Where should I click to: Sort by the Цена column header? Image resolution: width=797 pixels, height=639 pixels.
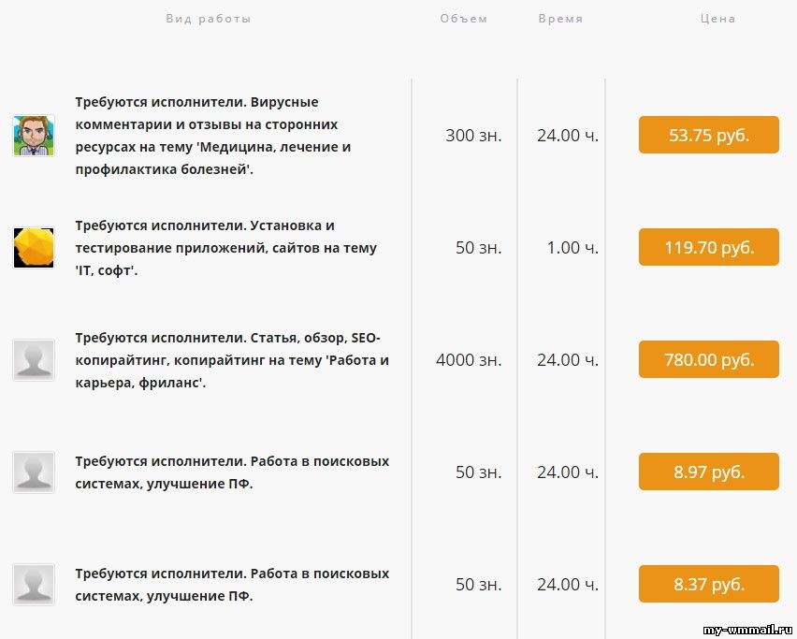717,19
